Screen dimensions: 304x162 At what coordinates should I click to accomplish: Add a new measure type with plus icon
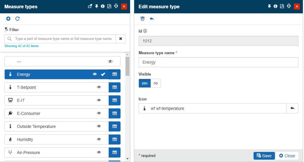(x=8, y=19)
